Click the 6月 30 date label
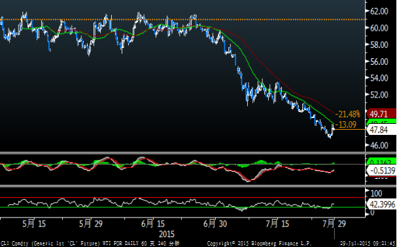The image size is (397, 247). (x=215, y=223)
